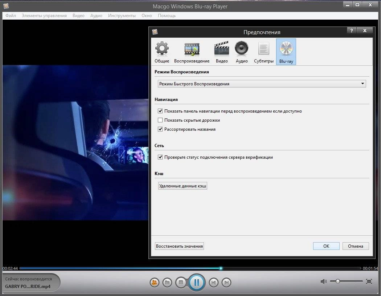Enable Показать скрытые дорожки checkbox
381x296 pixels.
[x=160, y=120]
